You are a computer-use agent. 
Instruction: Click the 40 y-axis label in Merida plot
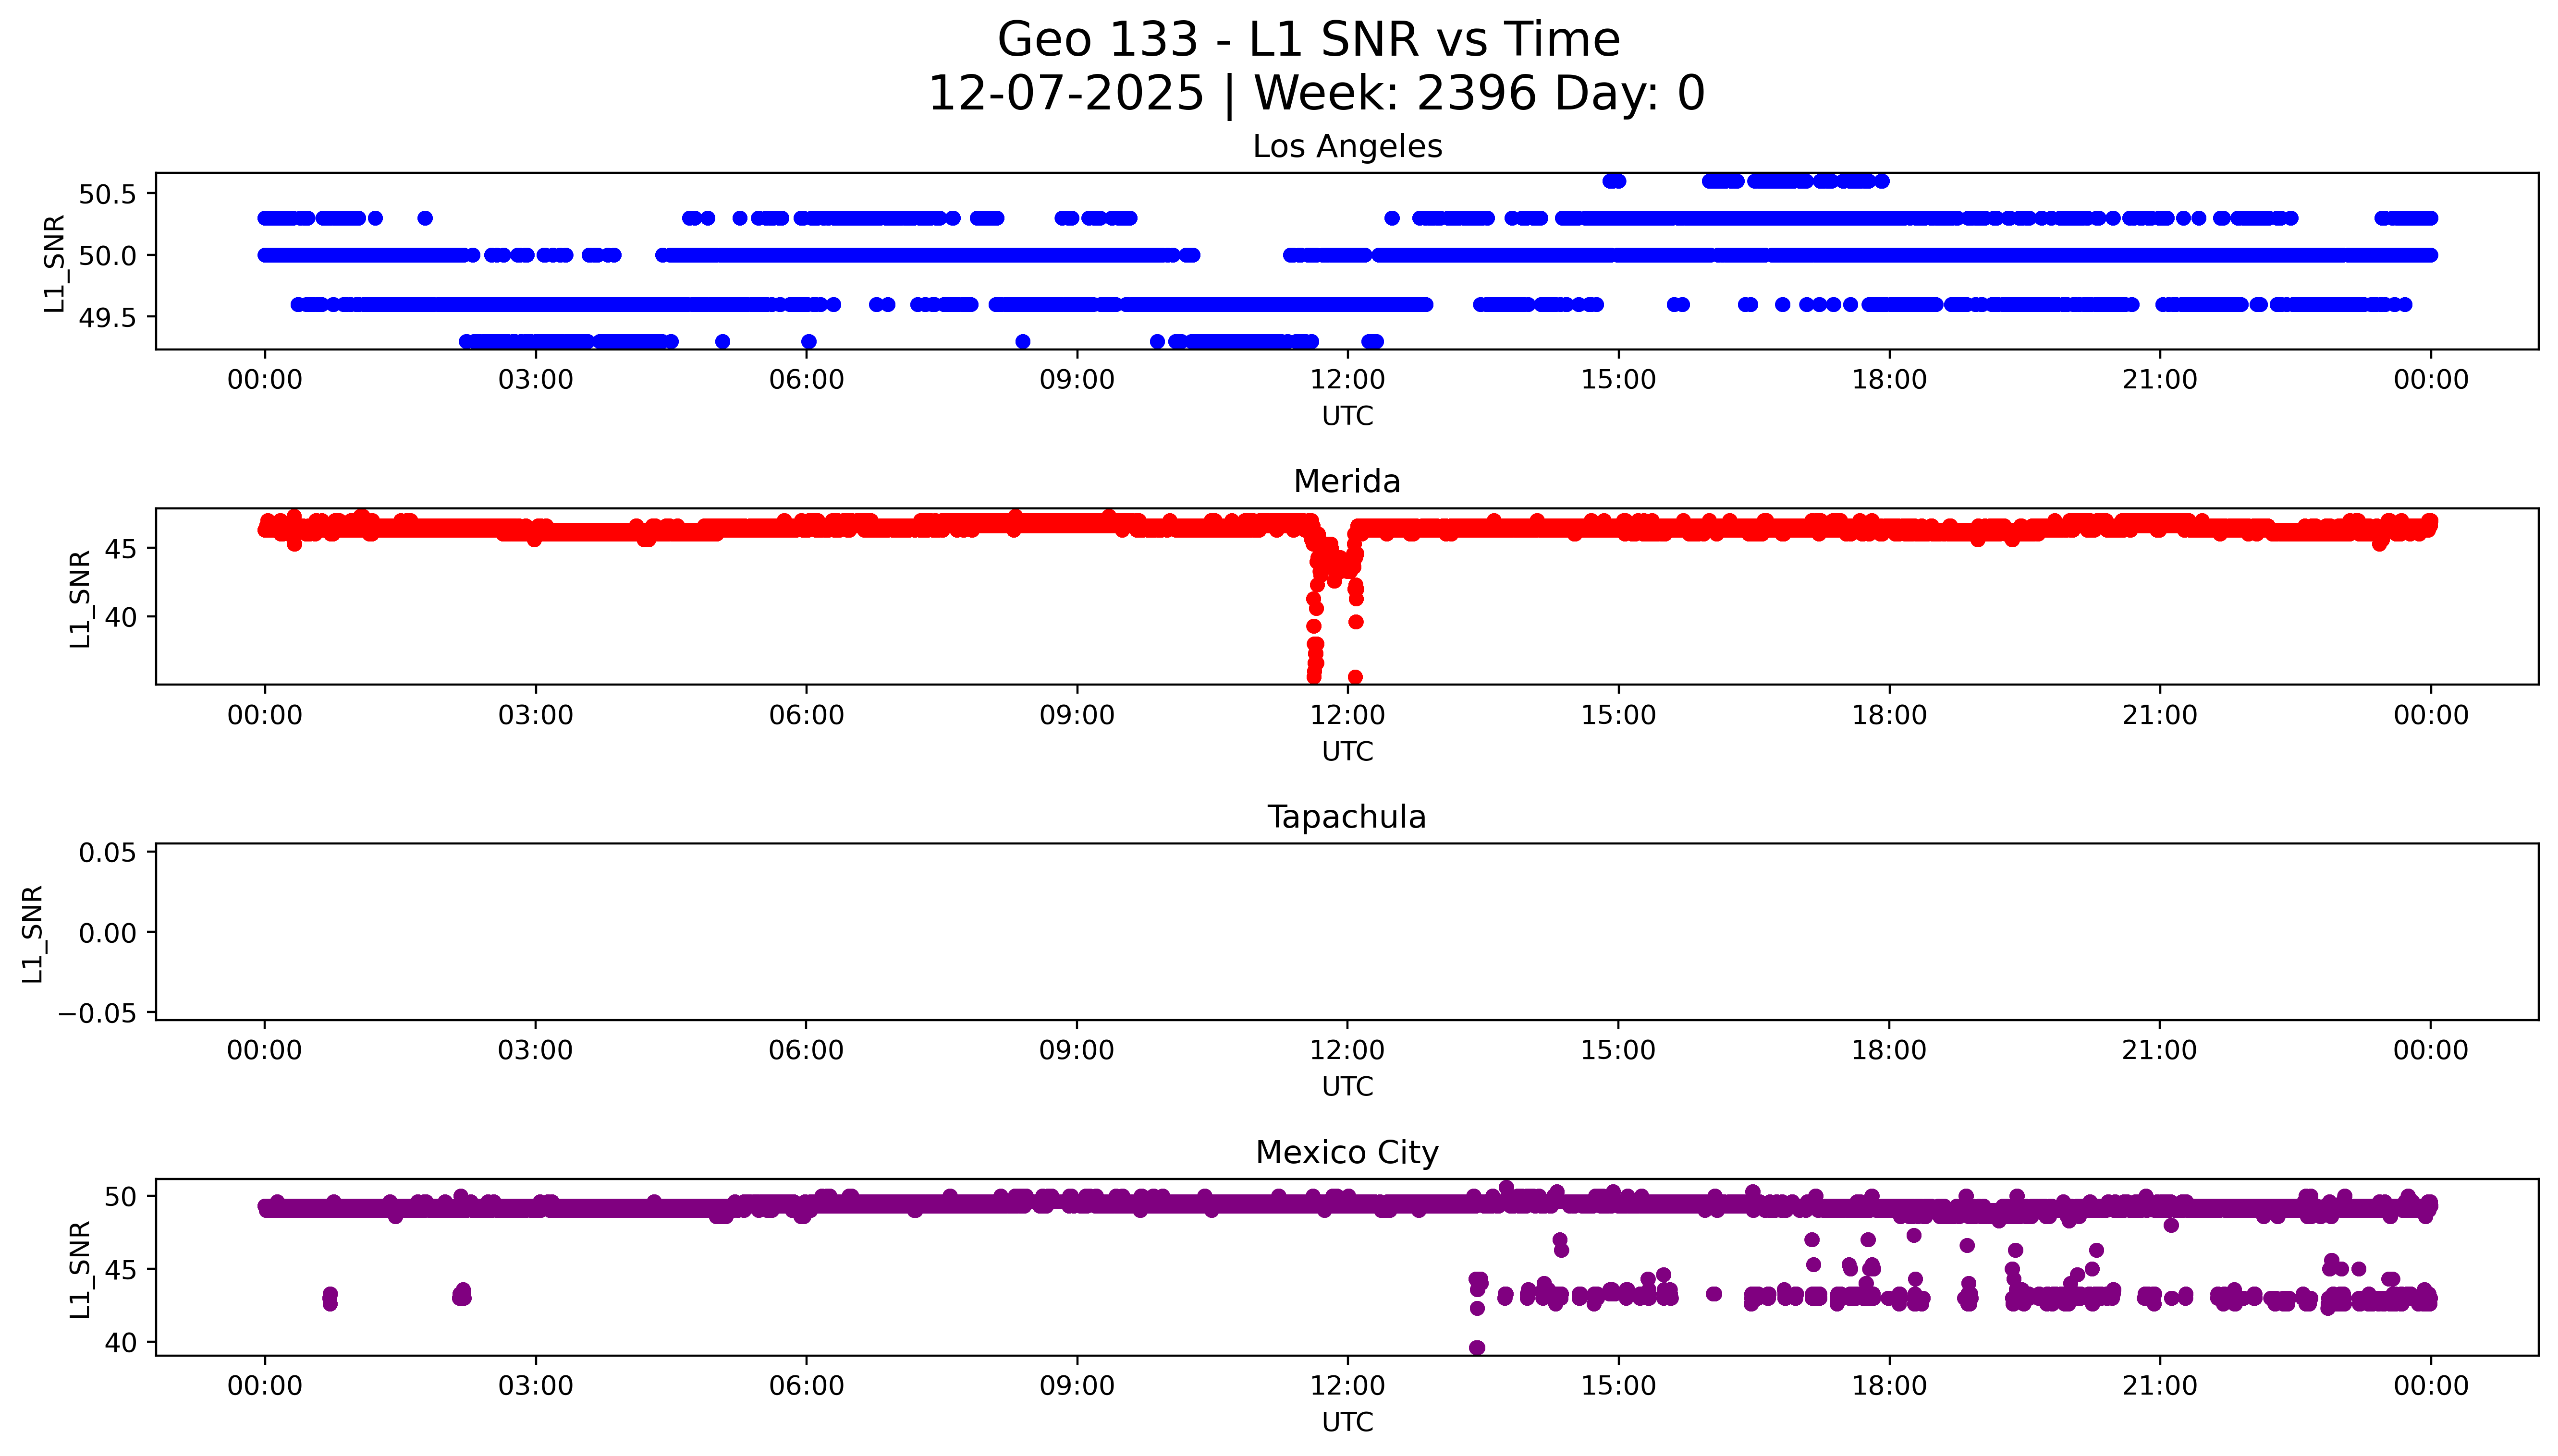coord(120,618)
